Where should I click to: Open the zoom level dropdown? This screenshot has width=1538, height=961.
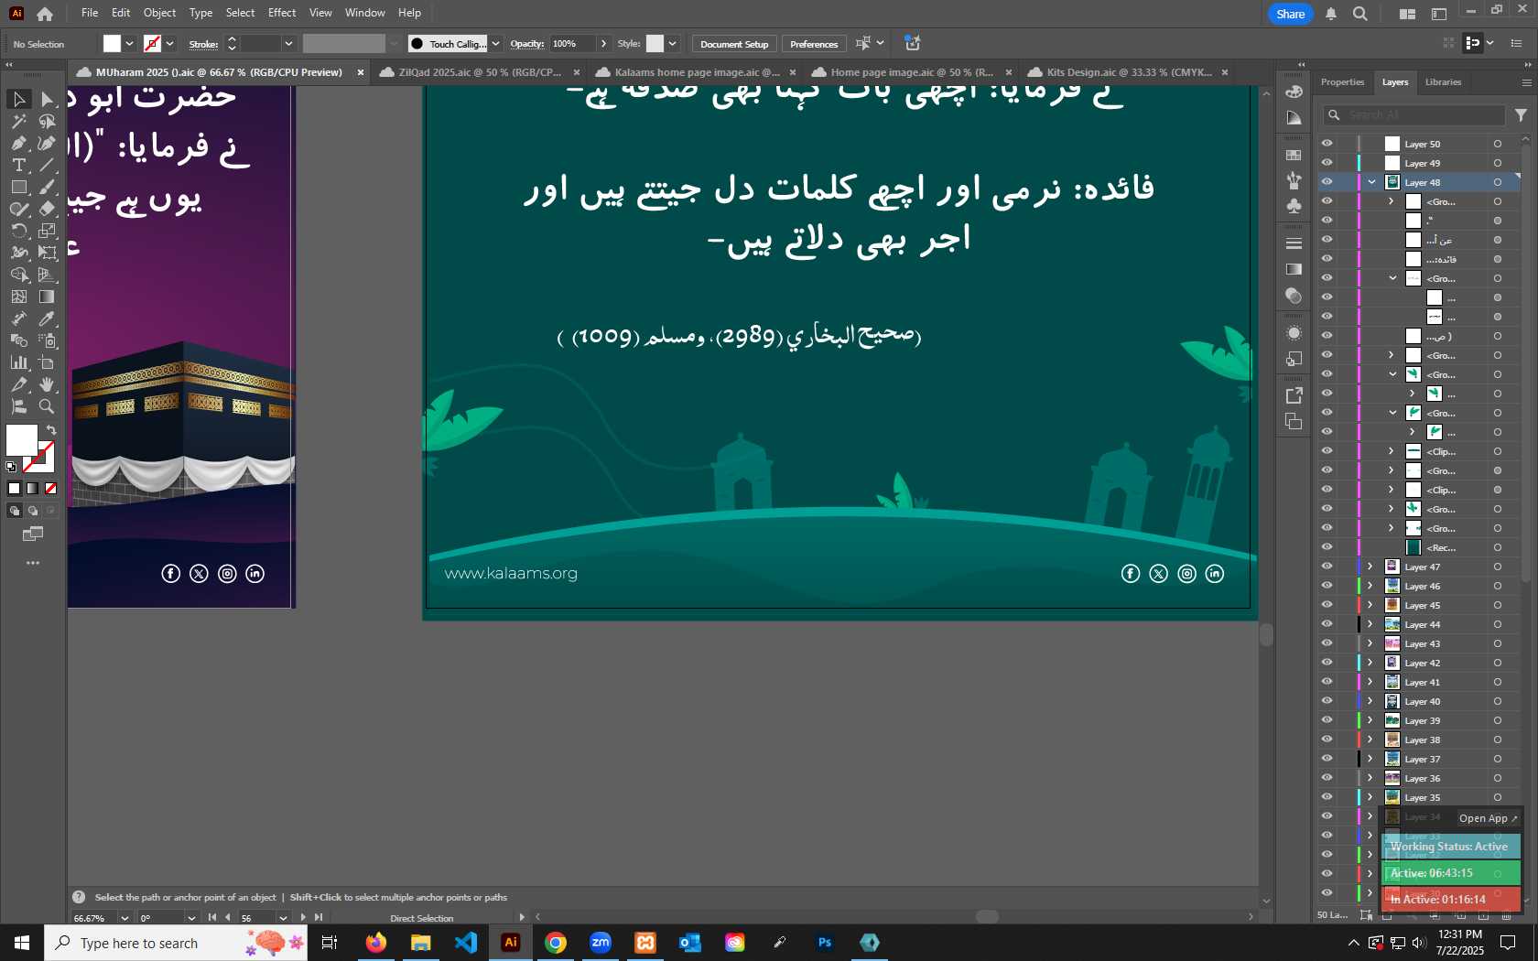pos(125,918)
